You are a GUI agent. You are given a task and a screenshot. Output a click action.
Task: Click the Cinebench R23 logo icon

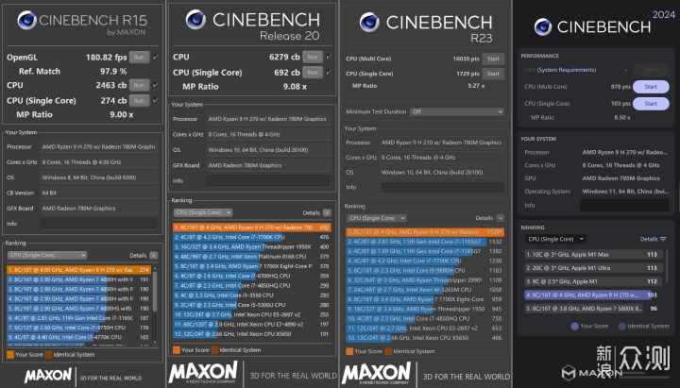tap(369, 22)
